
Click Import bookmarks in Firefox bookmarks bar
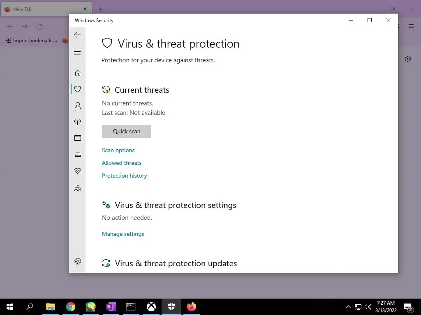[31, 41]
